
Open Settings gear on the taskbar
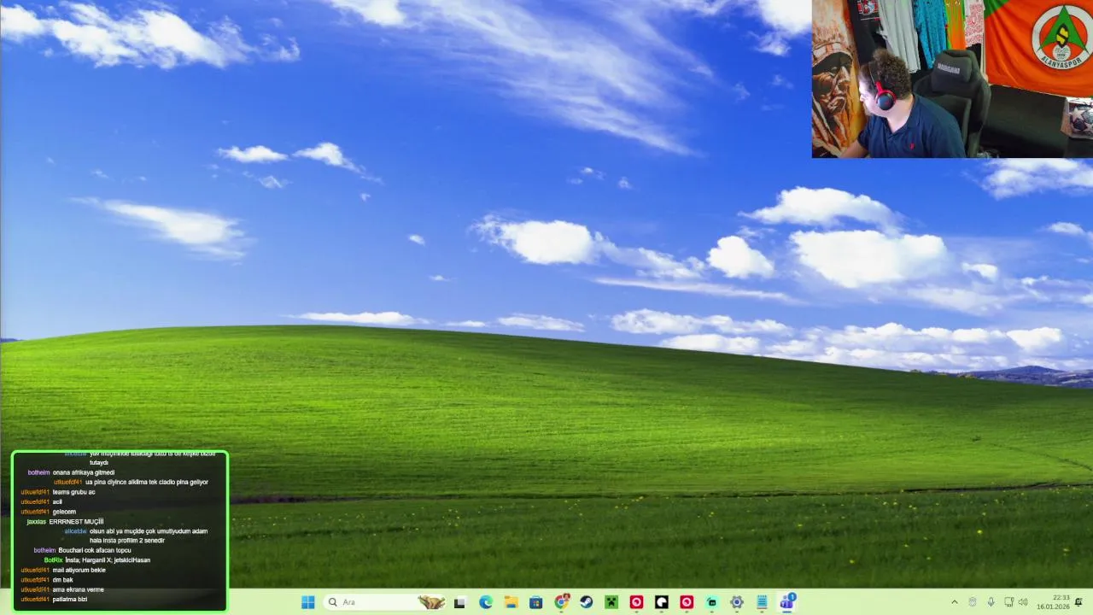point(737,602)
